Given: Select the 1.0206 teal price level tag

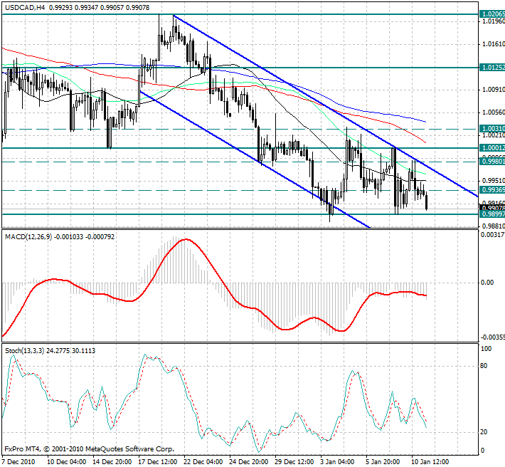Looking at the screenshot, I should click(492, 14).
